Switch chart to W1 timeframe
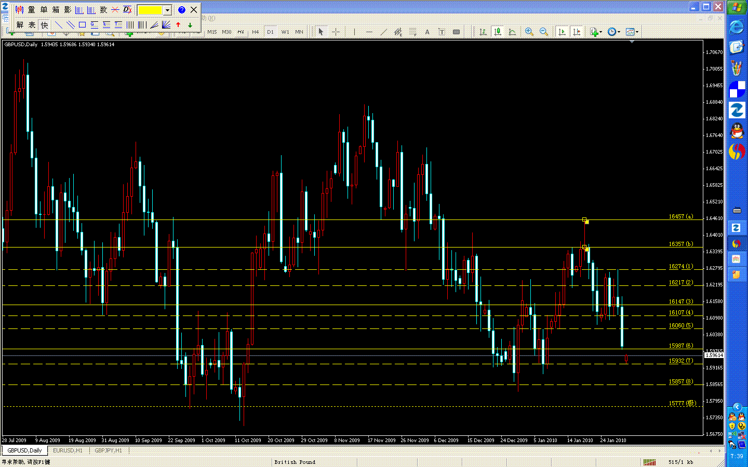This screenshot has height=467, width=748. coord(285,32)
